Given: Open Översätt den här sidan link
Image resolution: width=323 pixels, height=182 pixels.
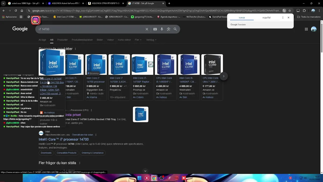Looking at the screenshot, I should point(83,135).
